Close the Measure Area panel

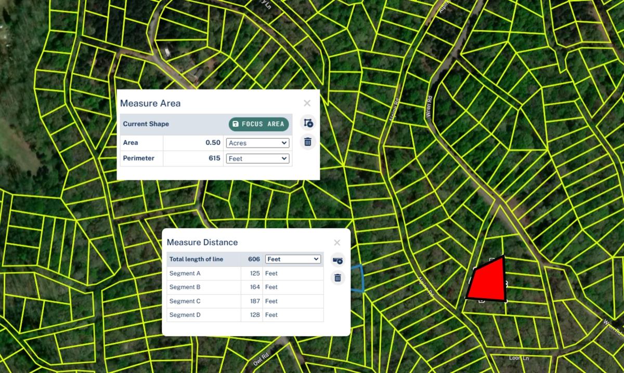pos(307,103)
